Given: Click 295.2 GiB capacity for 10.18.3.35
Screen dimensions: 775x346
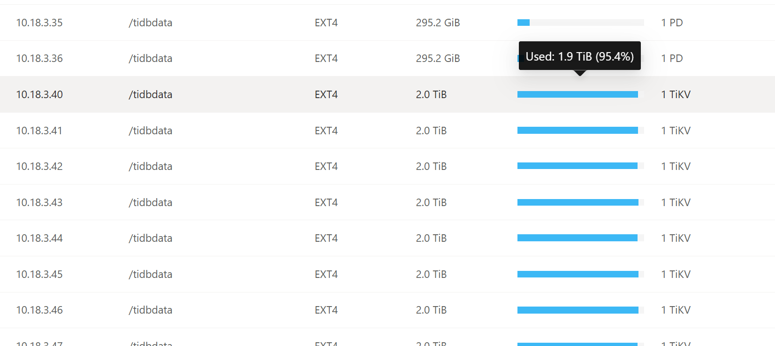Looking at the screenshot, I should 438,23.
